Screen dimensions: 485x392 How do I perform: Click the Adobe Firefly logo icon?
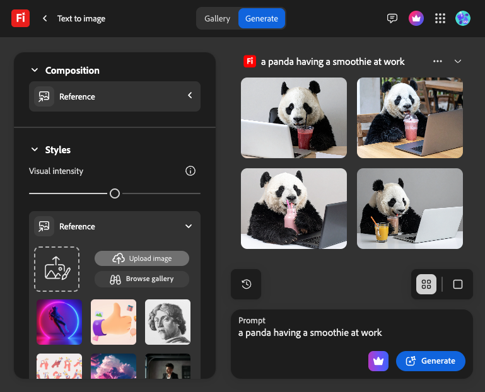pos(20,18)
